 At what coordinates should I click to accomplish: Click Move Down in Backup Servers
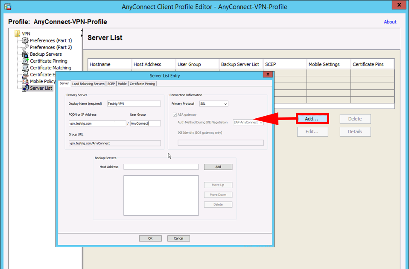point(218,195)
